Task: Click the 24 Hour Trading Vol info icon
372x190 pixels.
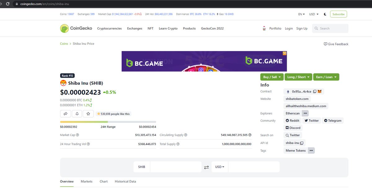Action: click(x=88, y=144)
